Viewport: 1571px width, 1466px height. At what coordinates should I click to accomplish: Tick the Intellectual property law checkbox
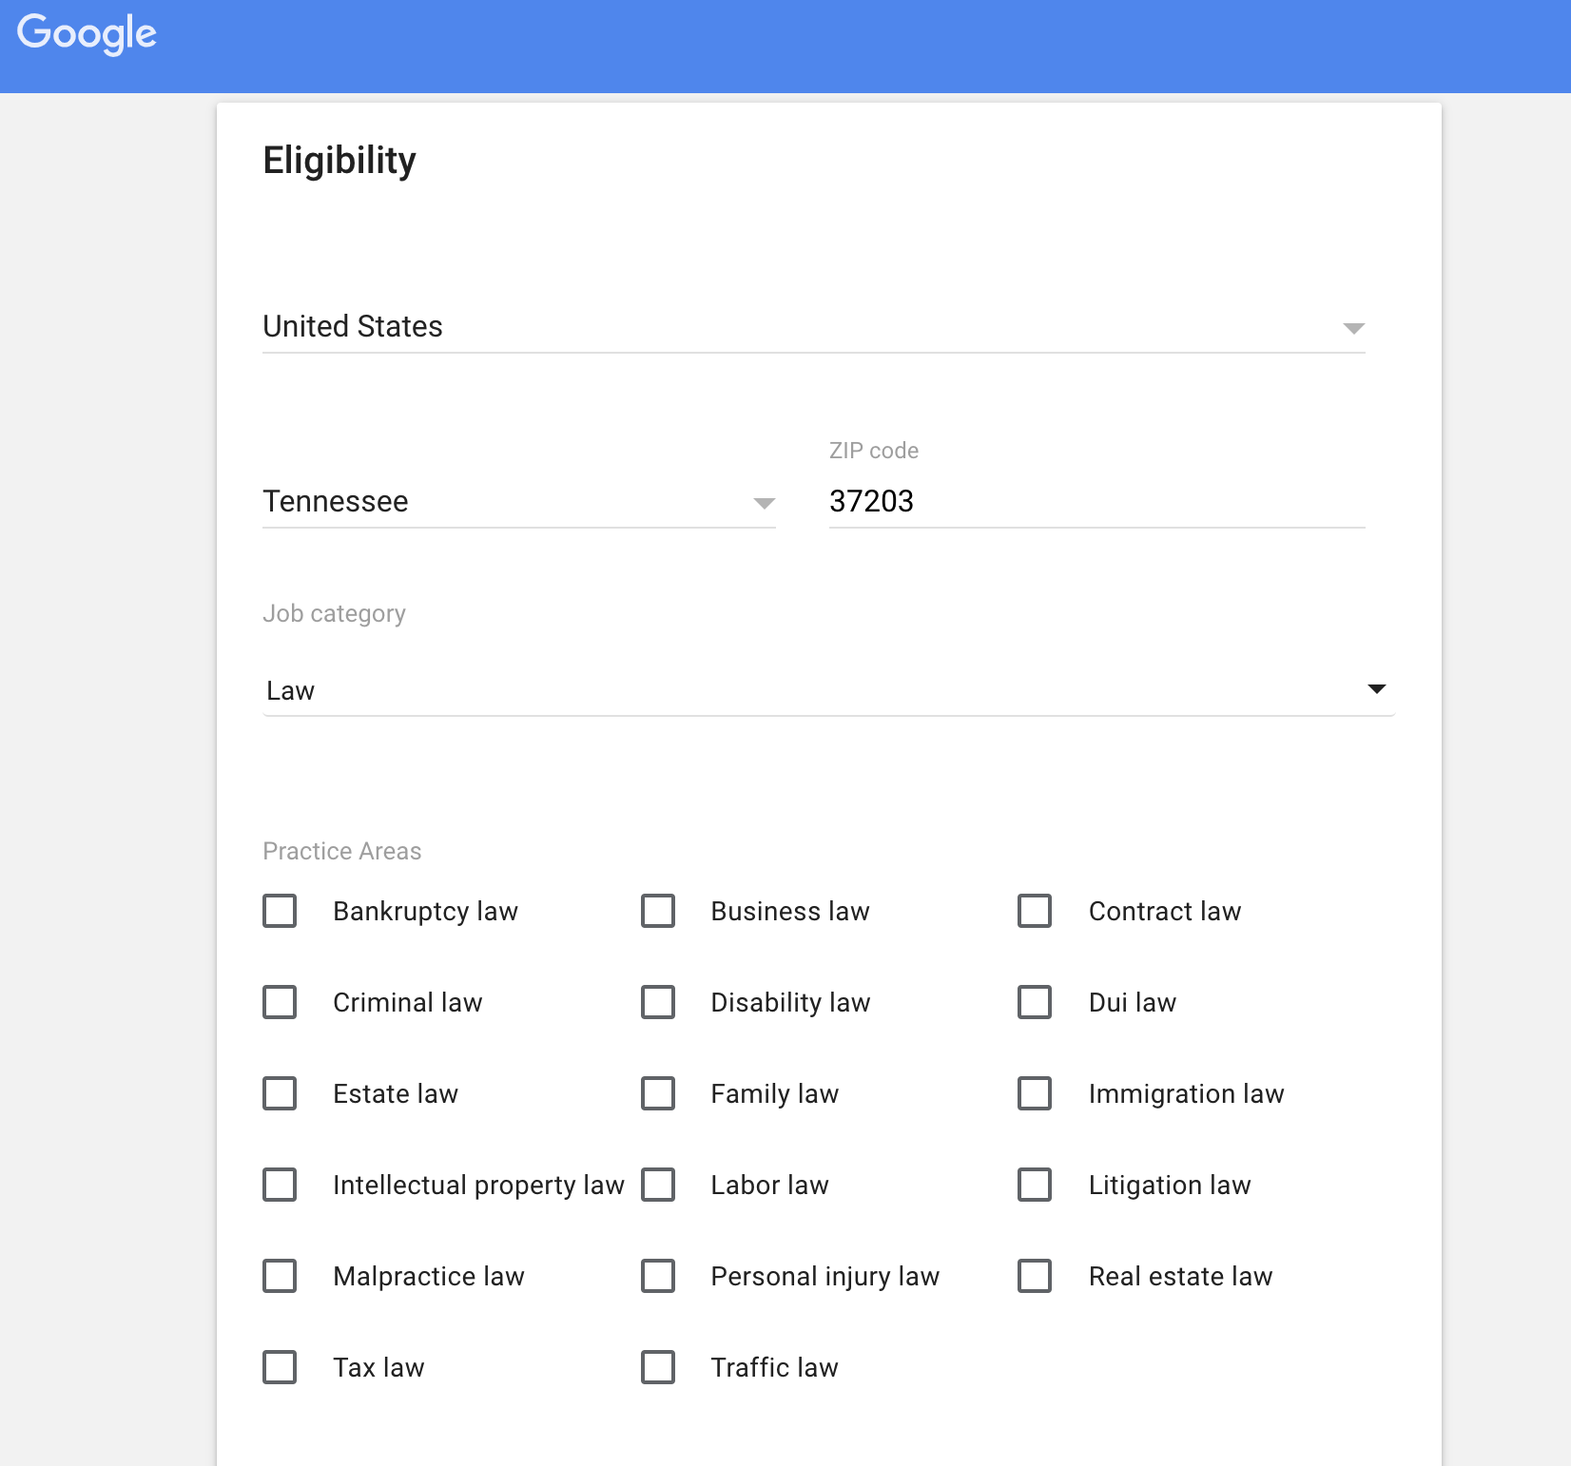tap(280, 1185)
